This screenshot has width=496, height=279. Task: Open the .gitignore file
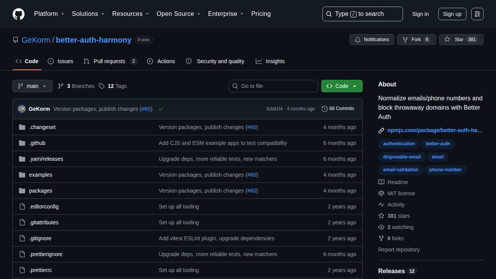(x=40, y=238)
